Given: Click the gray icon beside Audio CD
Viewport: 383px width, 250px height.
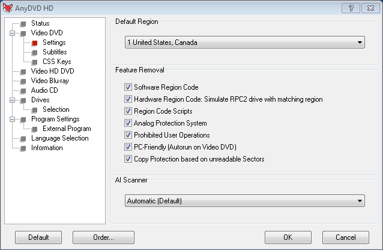Looking at the screenshot, I should click(x=23, y=90).
